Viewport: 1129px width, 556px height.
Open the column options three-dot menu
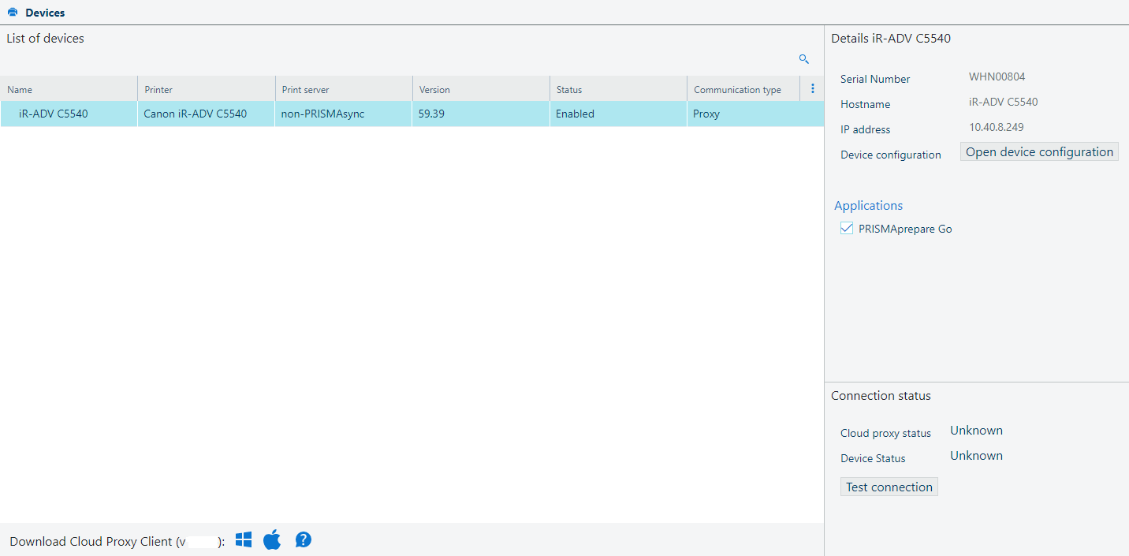[x=813, y=89]
